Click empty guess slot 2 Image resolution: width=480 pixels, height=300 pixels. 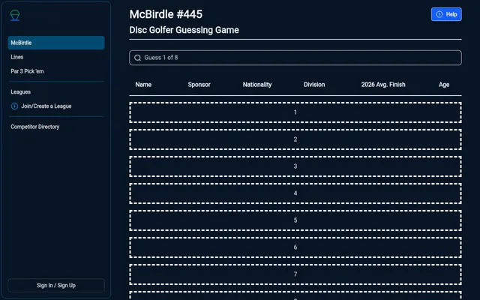tap(295, 139)
